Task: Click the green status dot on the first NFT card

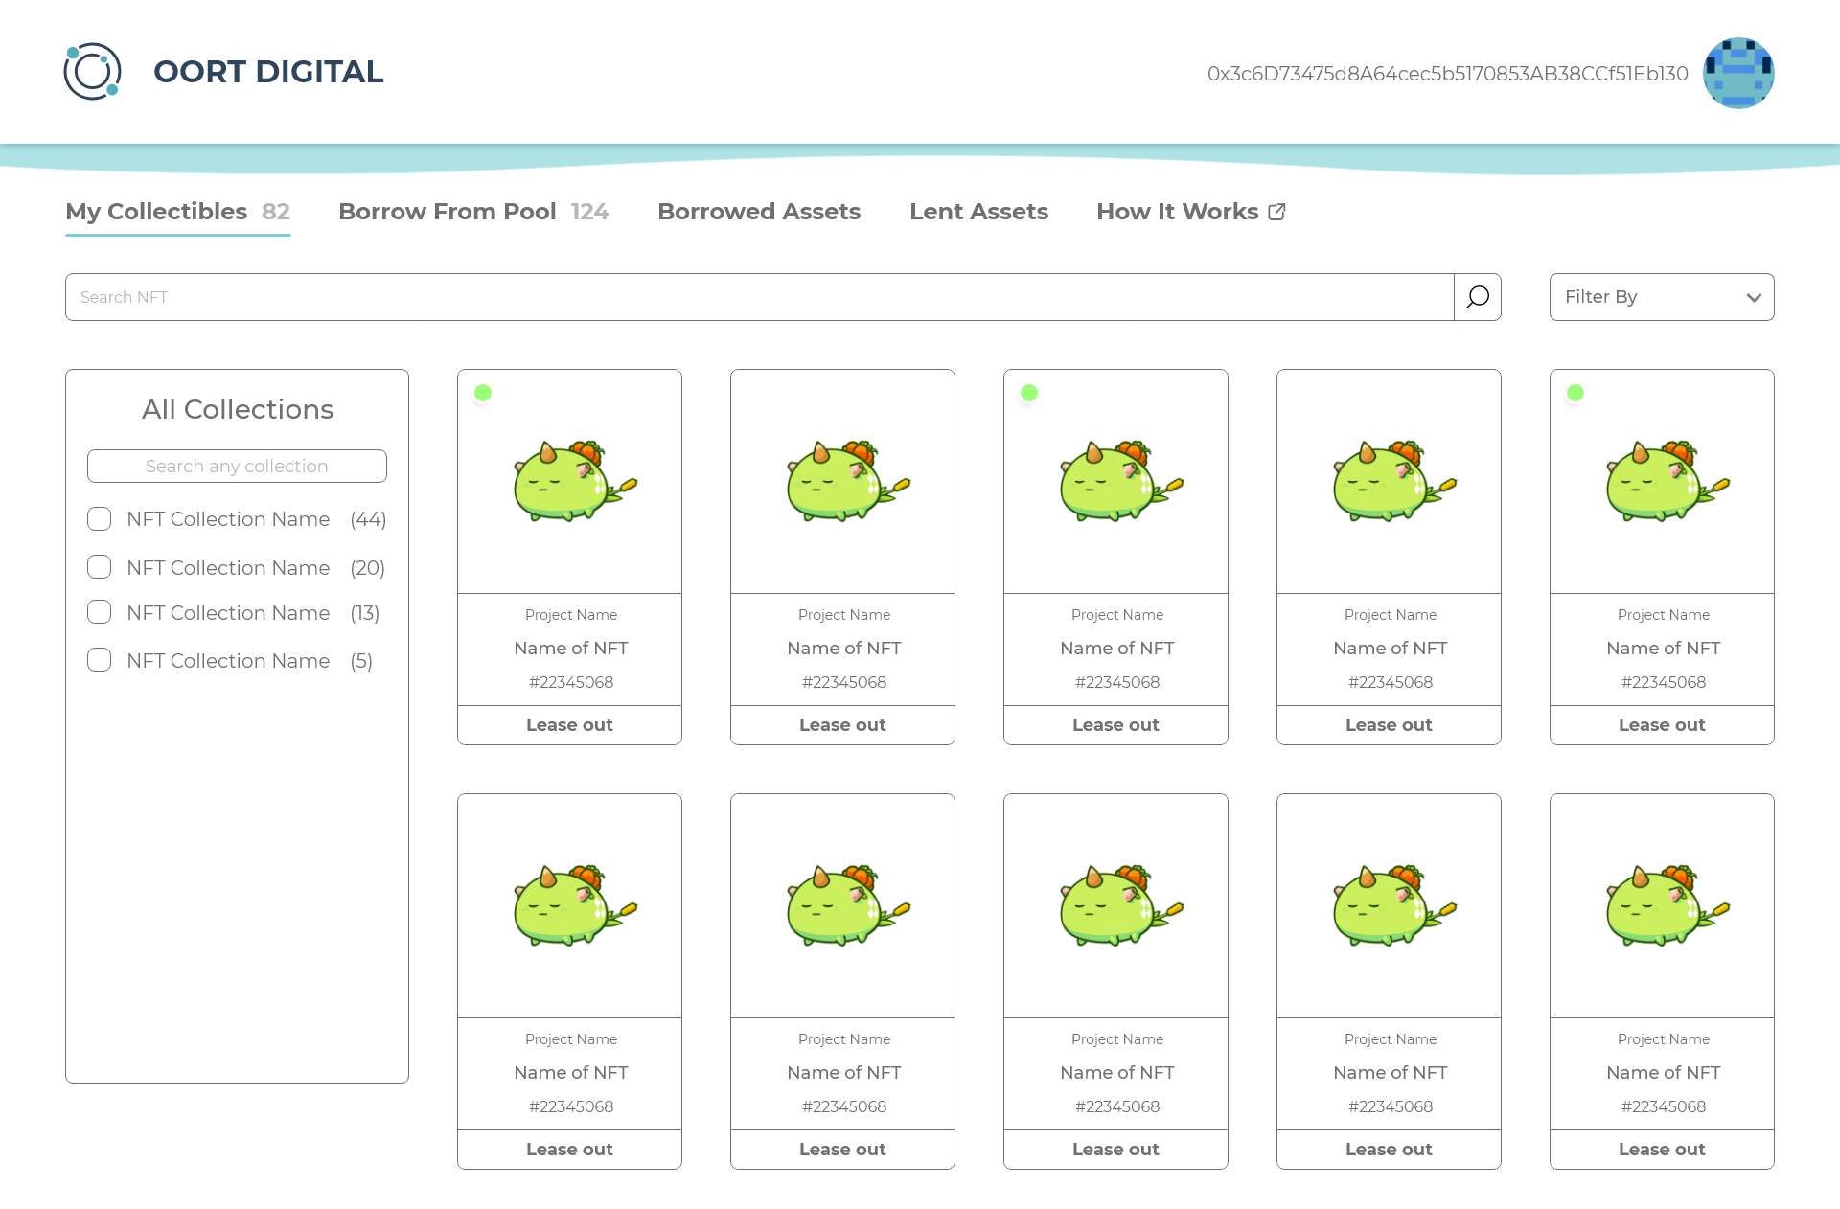Action: [483, 393]
